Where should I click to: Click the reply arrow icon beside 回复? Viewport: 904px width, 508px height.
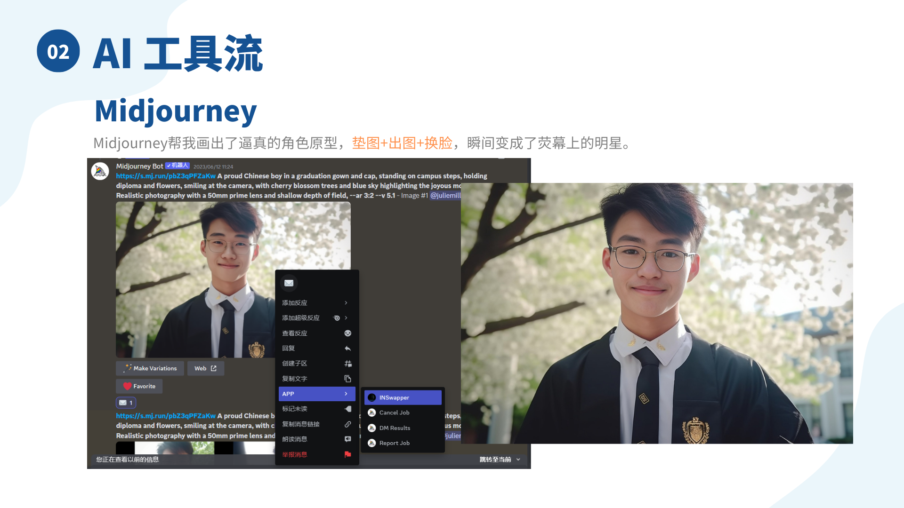(348, 349)
